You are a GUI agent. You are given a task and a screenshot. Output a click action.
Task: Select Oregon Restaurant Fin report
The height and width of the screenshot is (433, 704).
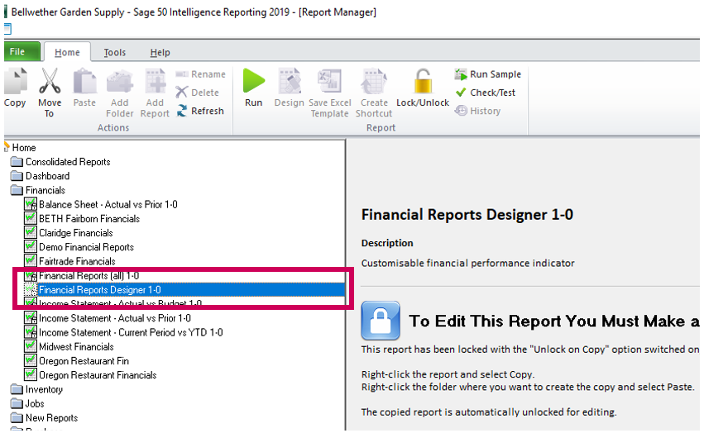[x=84, y=361]
